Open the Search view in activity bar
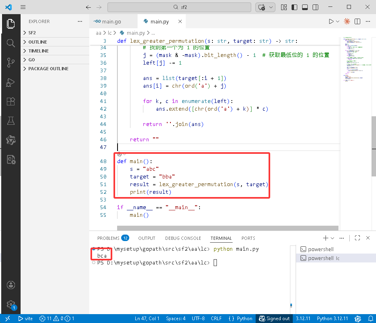The height and width of the screenshot is (323, 376). click(11, 43)
